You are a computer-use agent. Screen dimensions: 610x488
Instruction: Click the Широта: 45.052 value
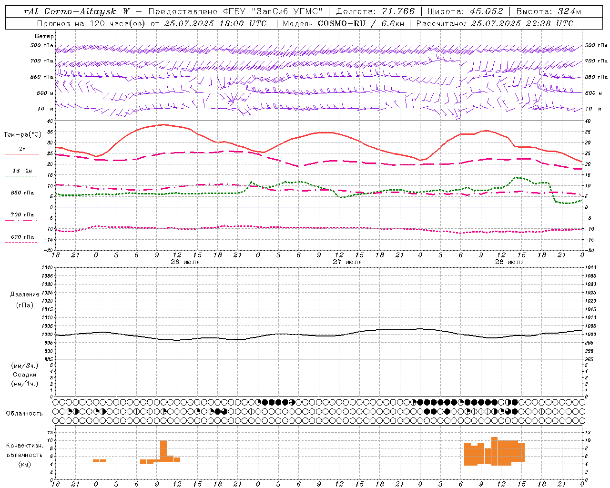465,11
